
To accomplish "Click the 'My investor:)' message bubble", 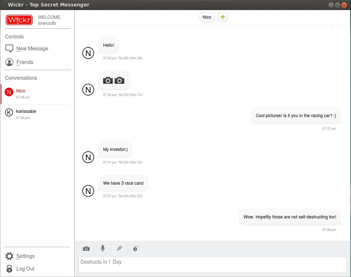I will pyautogui.click(x=115, y=149).
